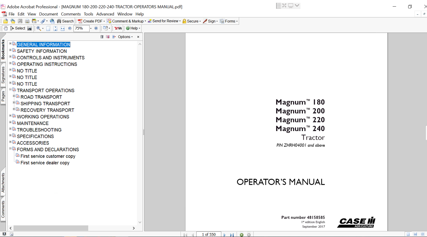Switch to continuous page layout

pos(415,234)
